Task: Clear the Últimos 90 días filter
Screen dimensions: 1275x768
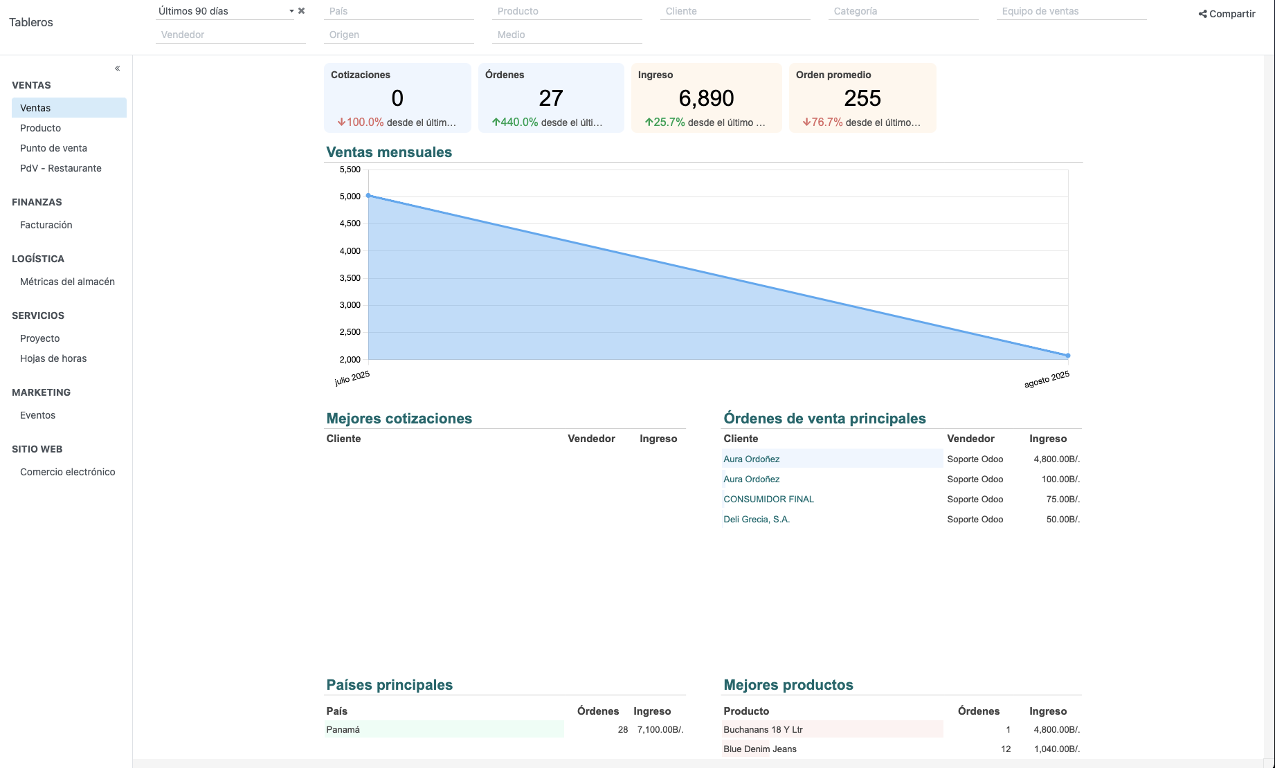Action: tap(301, 11)
